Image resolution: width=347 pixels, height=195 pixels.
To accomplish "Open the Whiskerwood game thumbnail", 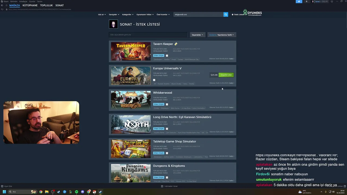I will click(x=131, y=100).
